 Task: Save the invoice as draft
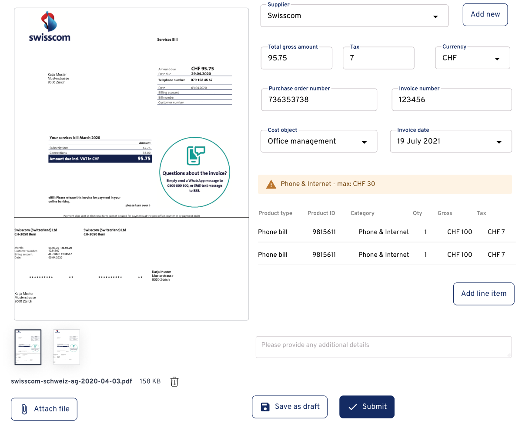pyautogui.click(x=289, y=407)
